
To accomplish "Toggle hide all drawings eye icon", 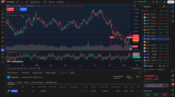I will 3,57.
